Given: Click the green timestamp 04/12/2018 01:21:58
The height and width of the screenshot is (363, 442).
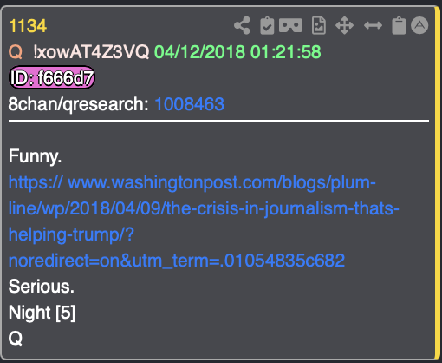Looking at the screenshot, I should (237, 52).
